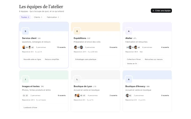Click the Créer une équipe button
The width and height of the screenshot is (191, 119).
click(161, 11)
